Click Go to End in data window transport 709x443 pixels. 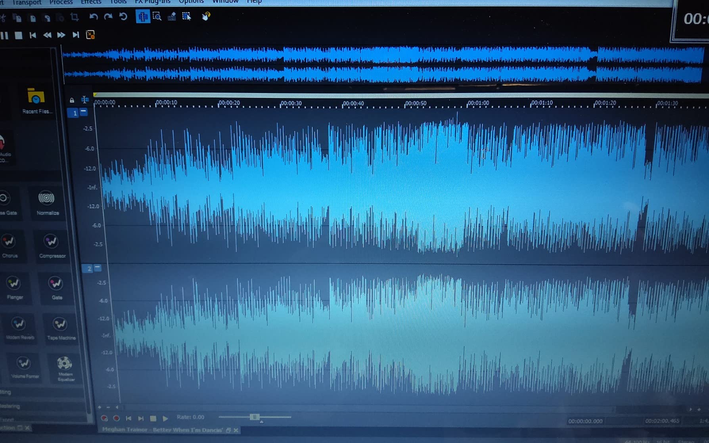click(x=141, y=418)
